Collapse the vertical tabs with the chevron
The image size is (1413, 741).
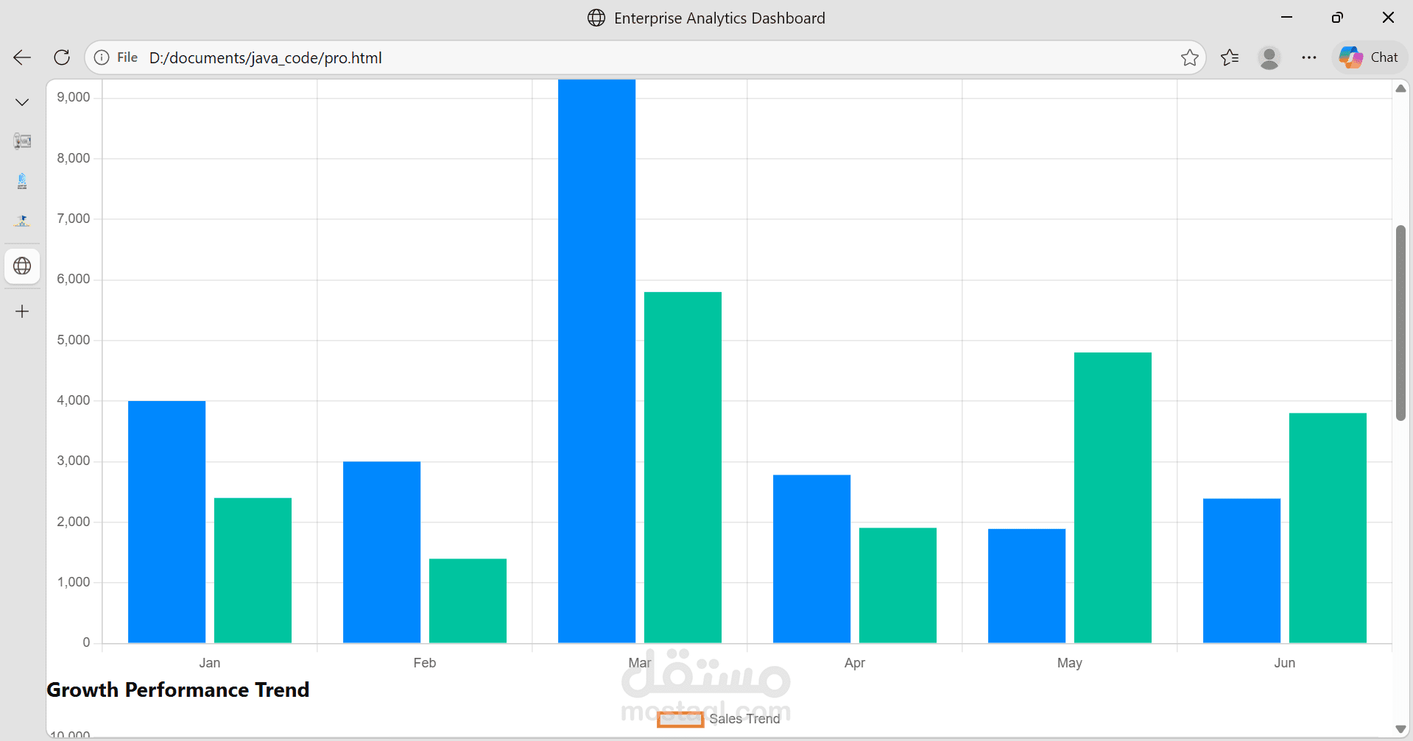pos(22,102)
